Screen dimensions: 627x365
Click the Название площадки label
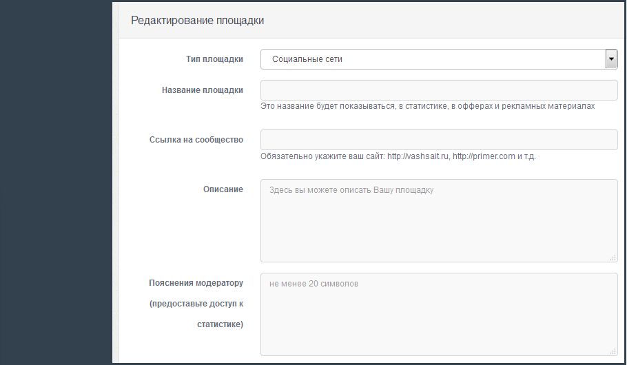point(203,90)
